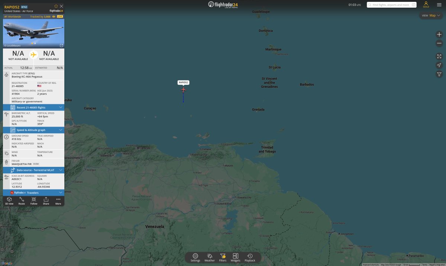Click the Barbados label on the map
446x266 pixels.
tap(307, 84)
